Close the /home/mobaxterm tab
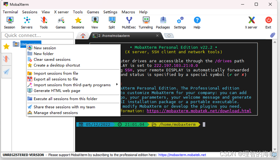Viewport: 280px width, 160px height. tap(157, 35)
